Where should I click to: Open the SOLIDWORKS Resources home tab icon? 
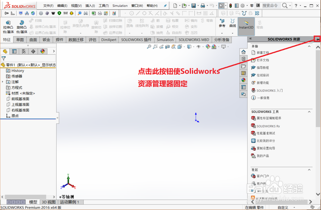[243, 52]
